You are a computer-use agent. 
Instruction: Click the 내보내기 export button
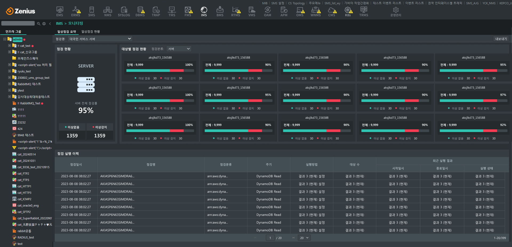[x=501, y=39]
